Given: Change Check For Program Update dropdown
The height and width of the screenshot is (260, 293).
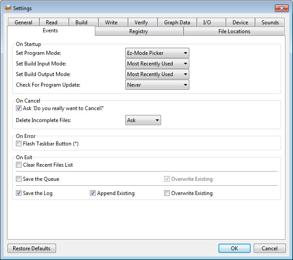Looking at the screenshot, I should click(x=157, y=85).
